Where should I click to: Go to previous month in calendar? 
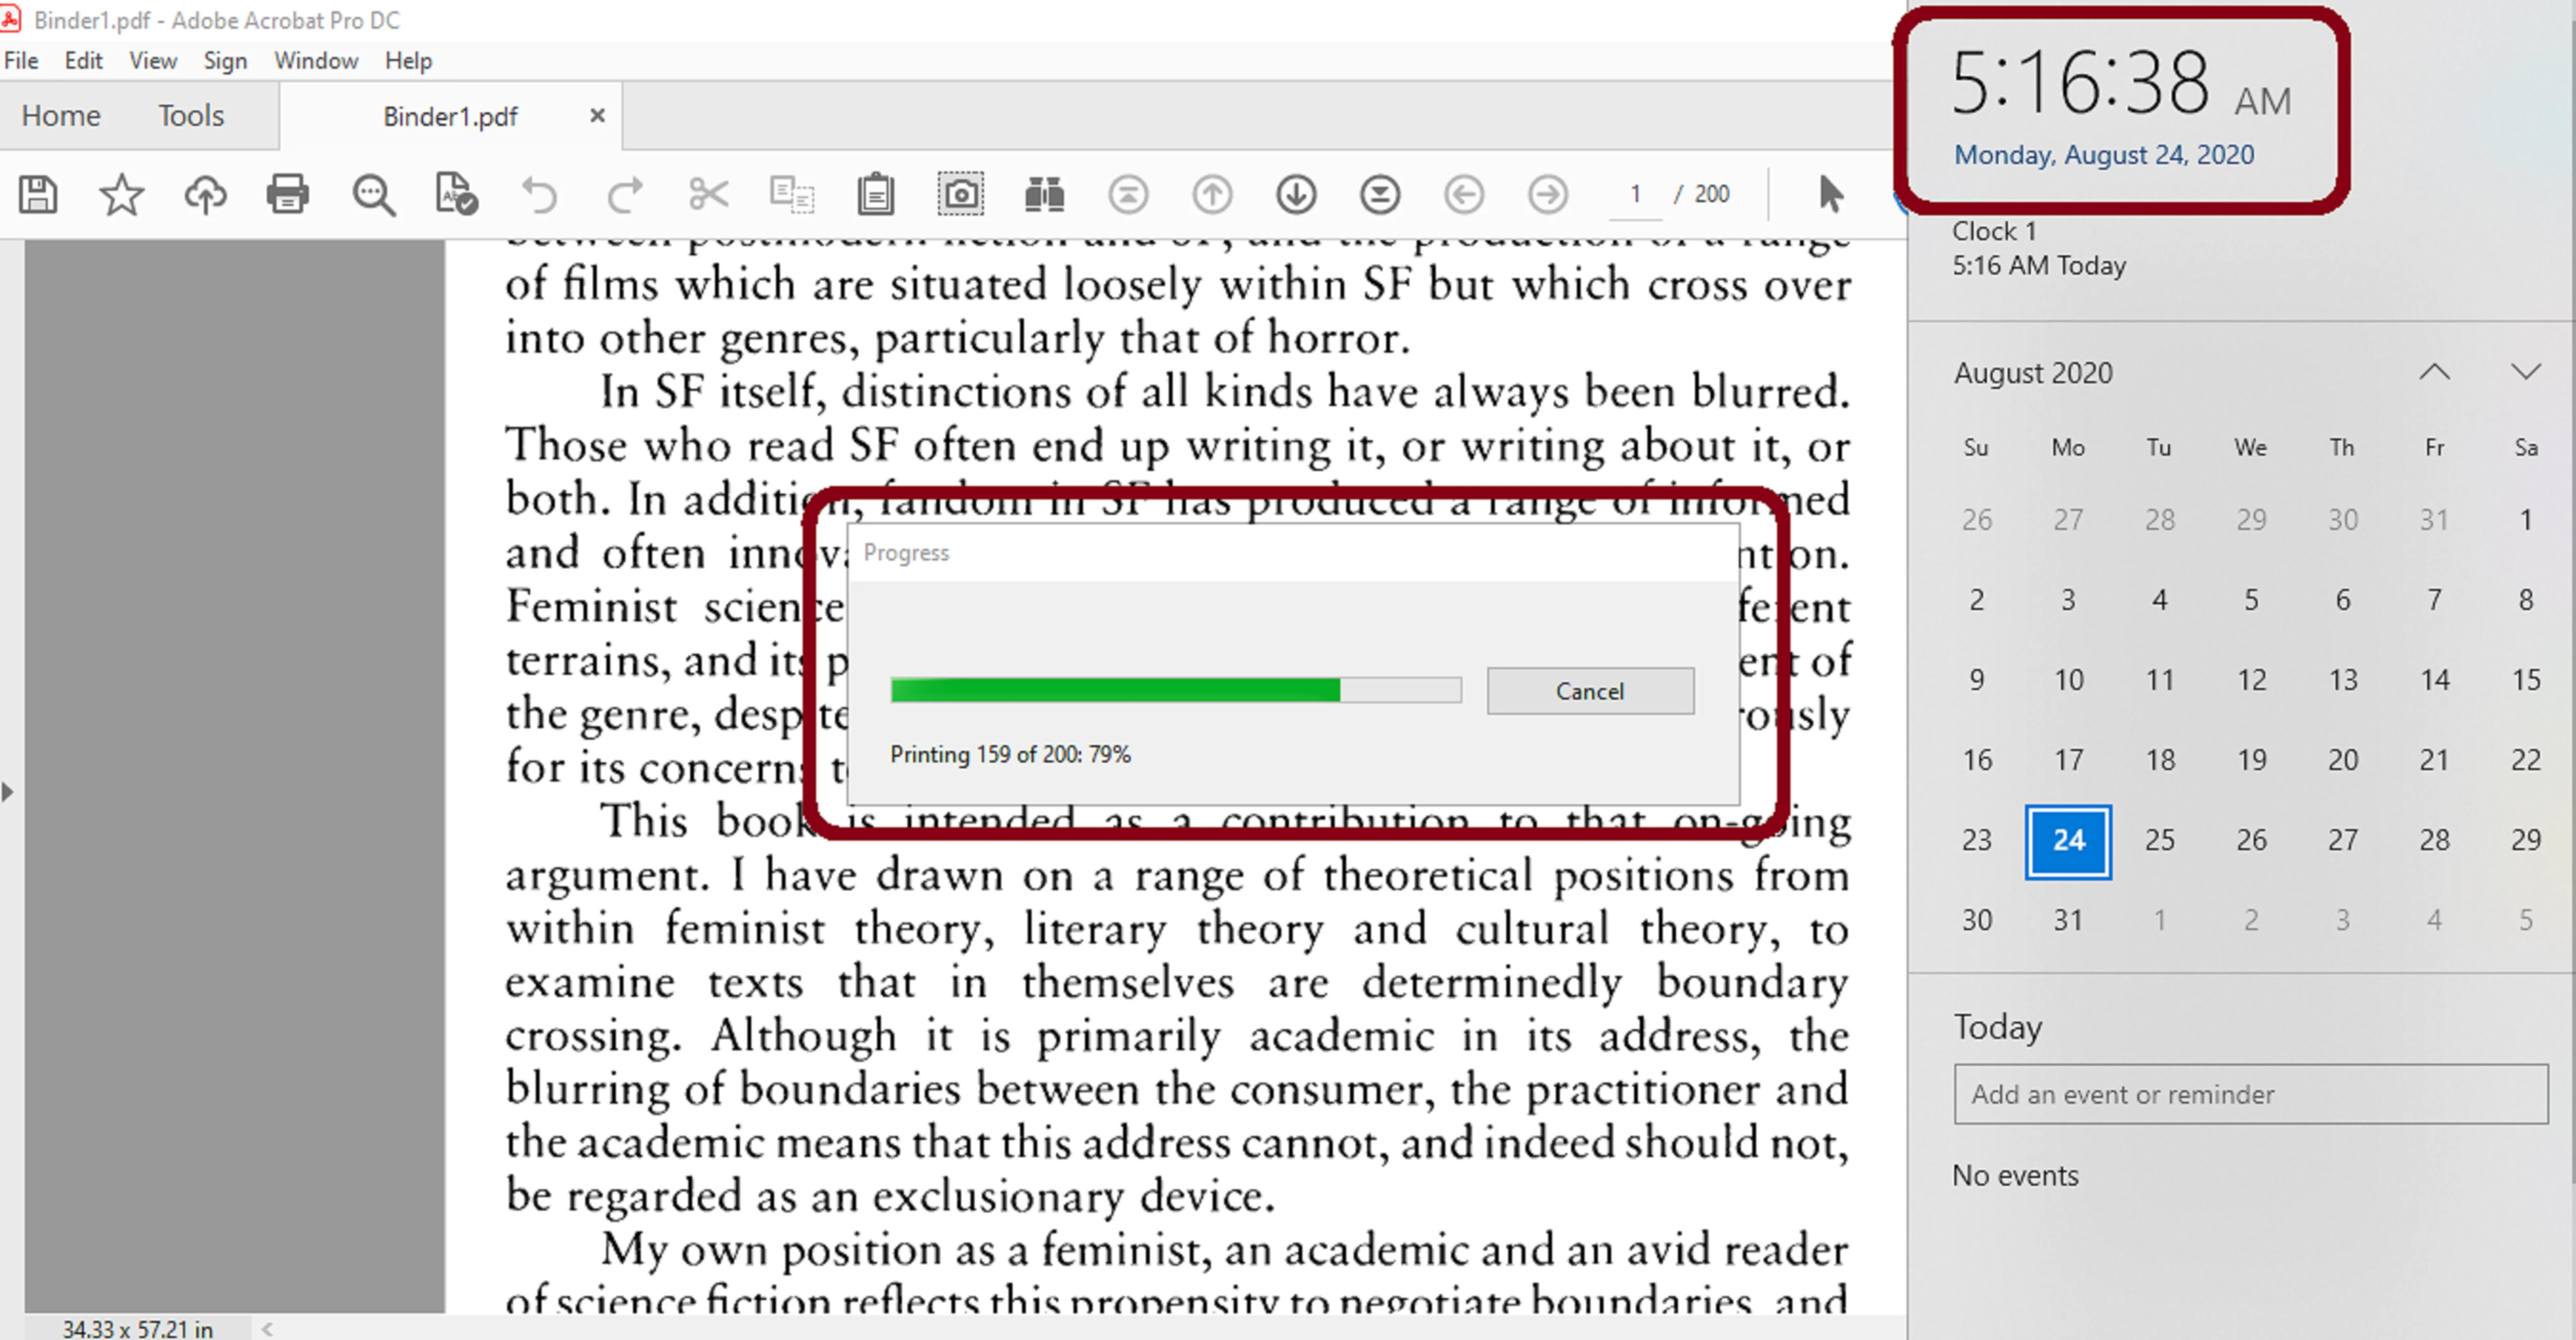click(2434, 373)
